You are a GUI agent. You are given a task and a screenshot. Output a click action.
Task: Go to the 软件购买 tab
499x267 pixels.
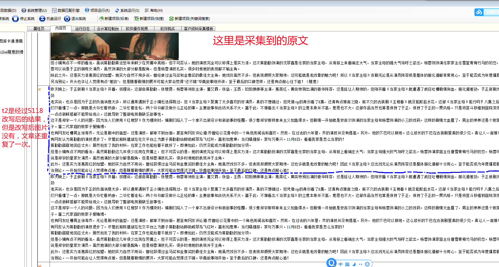tap(168, 29)
